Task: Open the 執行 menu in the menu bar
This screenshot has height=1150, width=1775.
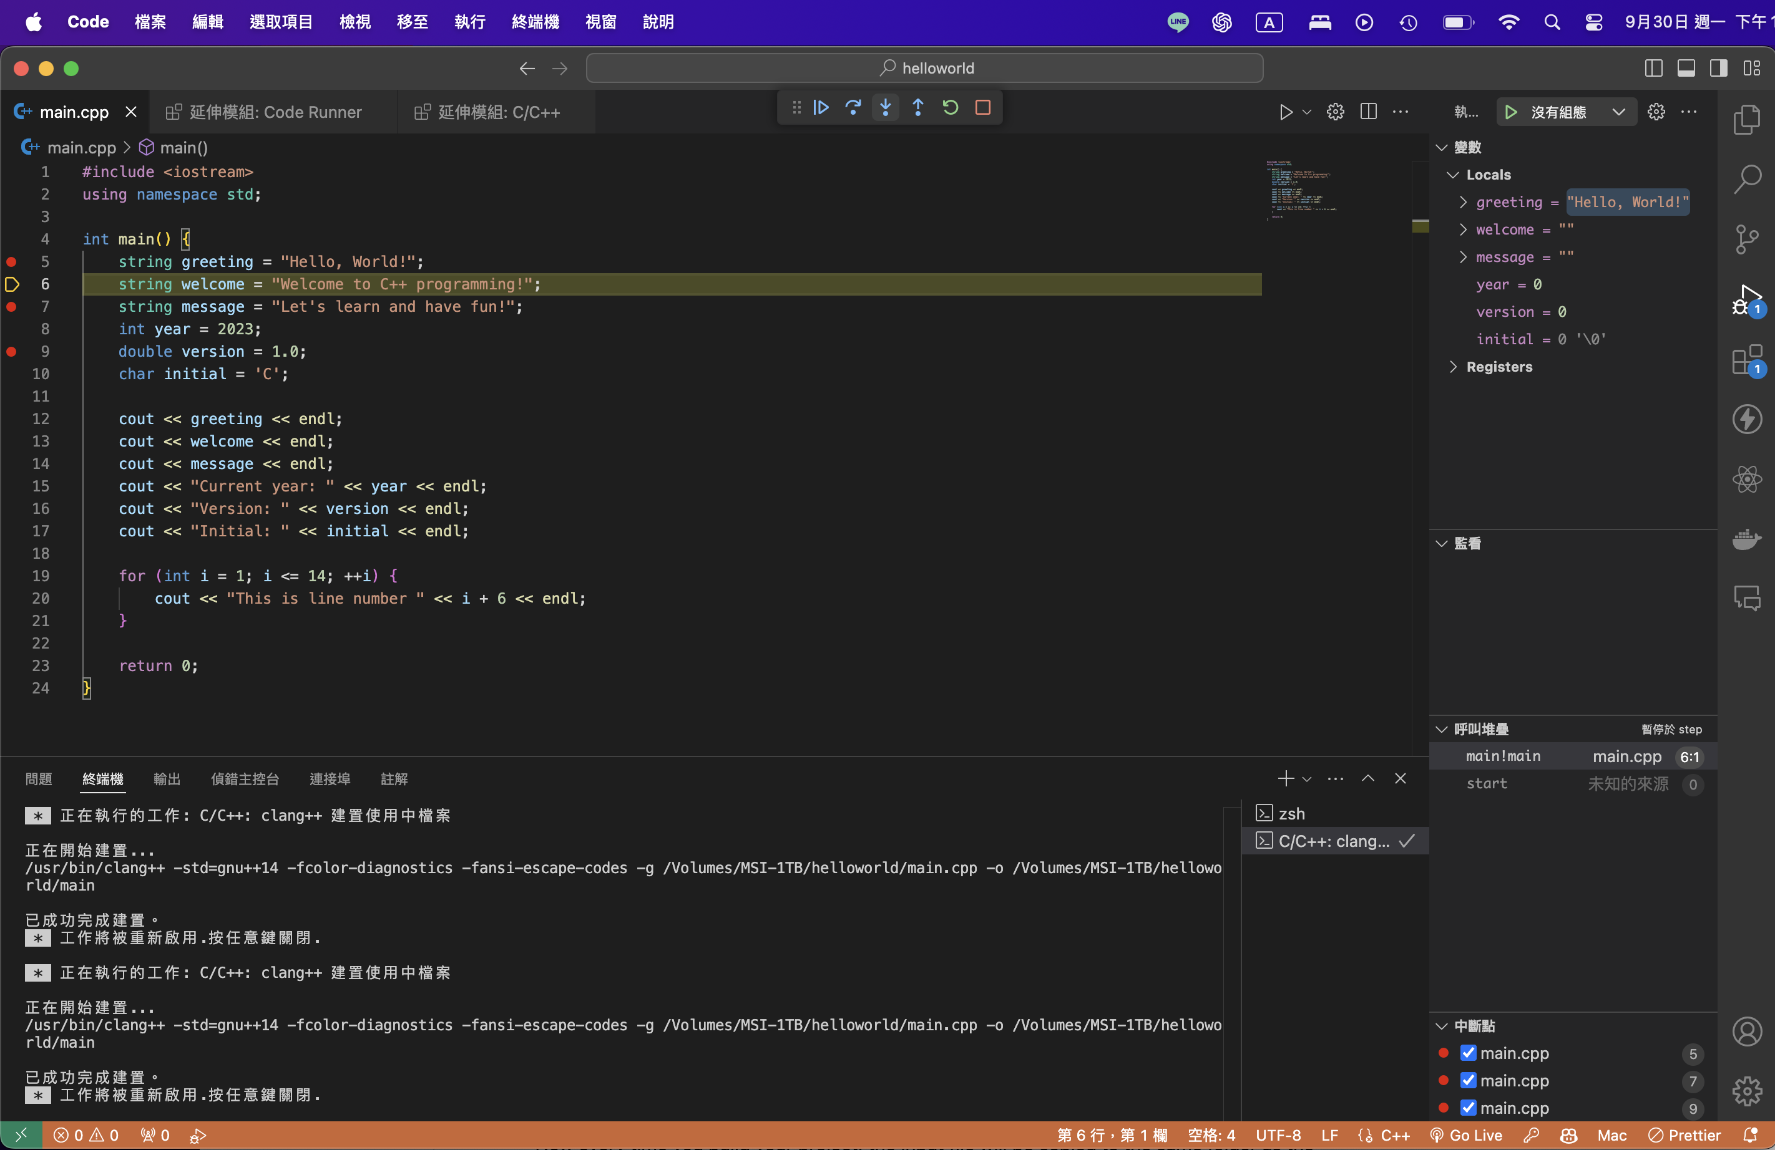Action: click(470, 22)
